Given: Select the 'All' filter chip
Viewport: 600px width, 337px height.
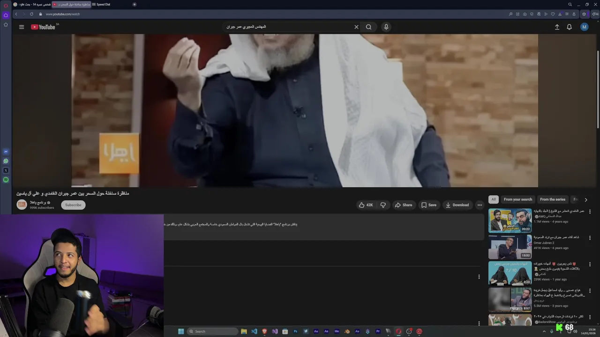Looking at the screenshot, I should [x=493, y=199].
